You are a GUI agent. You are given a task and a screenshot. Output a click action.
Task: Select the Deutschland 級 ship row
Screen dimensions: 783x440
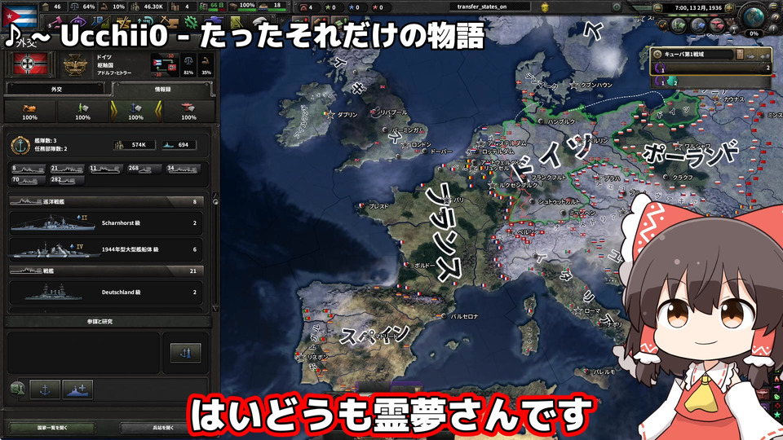(106, 293)
